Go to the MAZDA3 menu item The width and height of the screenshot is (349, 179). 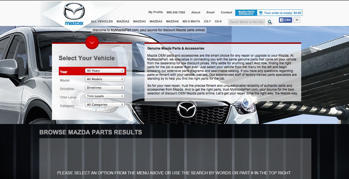(139, 21)
